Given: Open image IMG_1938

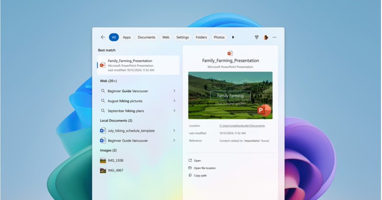Looking at the screenshot, I should [116, 160].
